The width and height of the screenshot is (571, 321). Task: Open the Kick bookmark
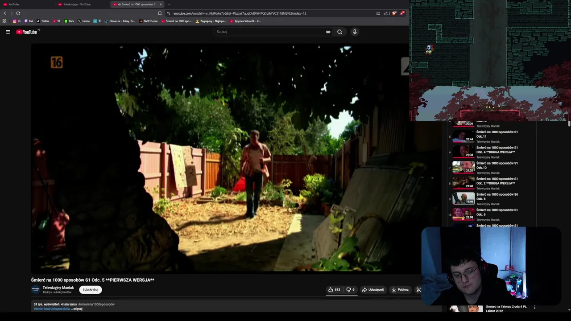click(x=69, y=21)
